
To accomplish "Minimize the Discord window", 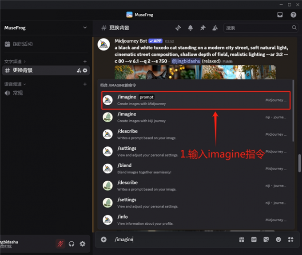I will [x=281, y=4].
